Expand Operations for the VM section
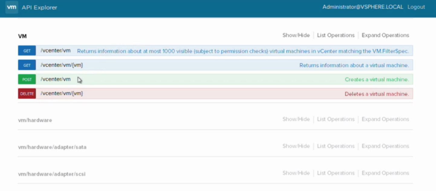This screenshot has height=191, width=436. click(x=385, y=35)
